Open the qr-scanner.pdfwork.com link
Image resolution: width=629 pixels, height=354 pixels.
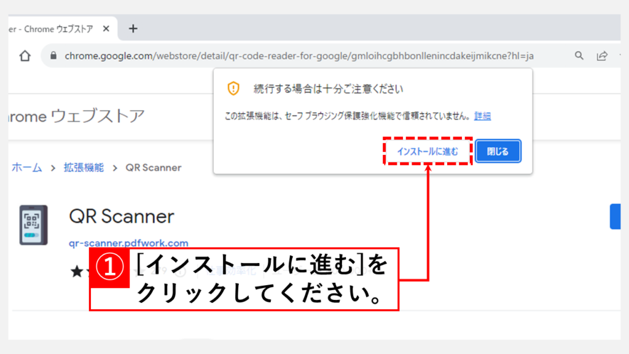tap(128, 243)
